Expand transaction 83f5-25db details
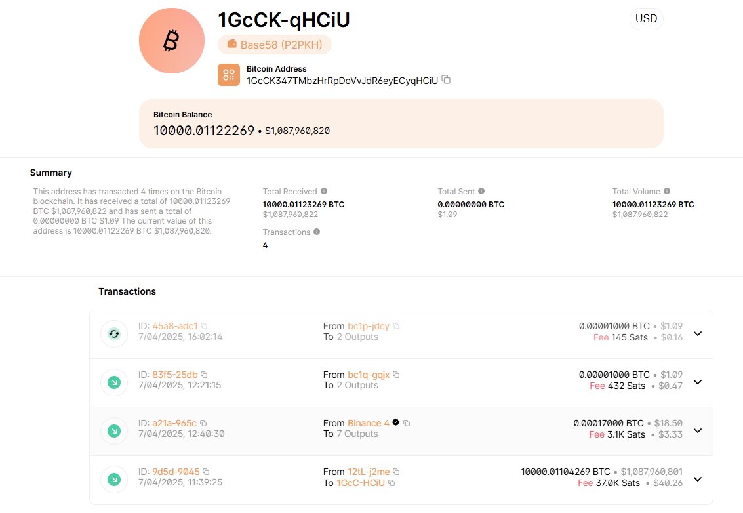 [698, 382]
